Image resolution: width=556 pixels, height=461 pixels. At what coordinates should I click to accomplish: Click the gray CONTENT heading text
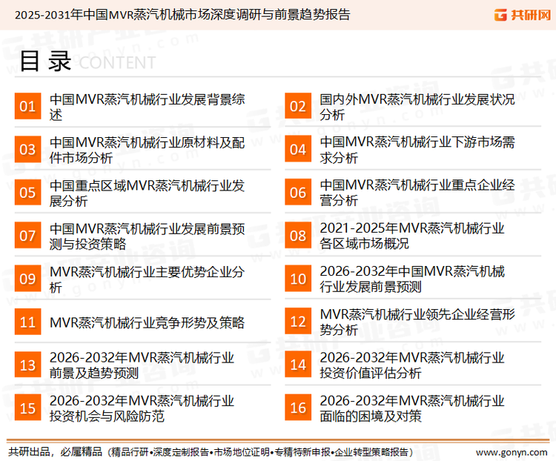click(x=117, y=63)
